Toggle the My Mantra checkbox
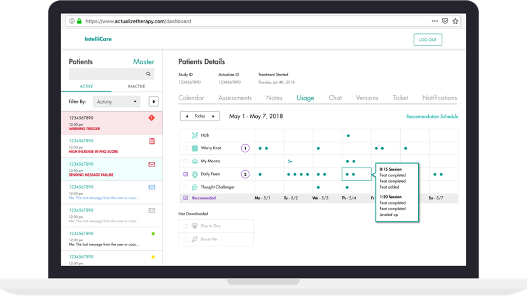The image size is (527, 296). (x=185, y=161)
